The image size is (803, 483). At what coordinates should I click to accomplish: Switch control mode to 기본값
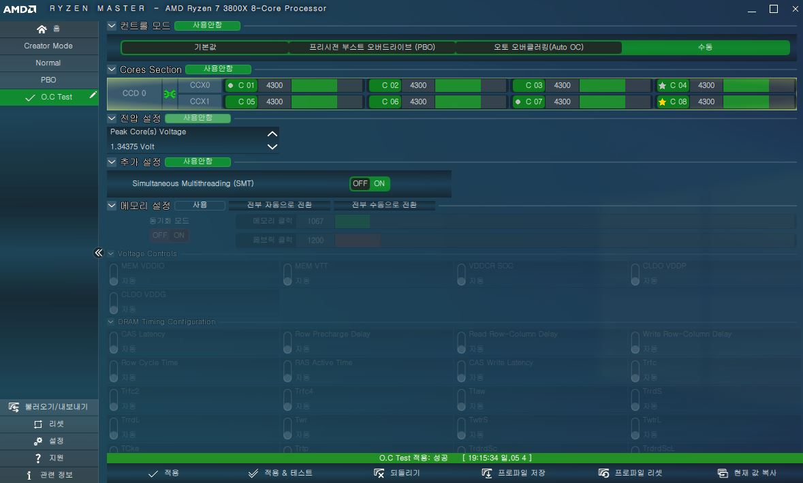205,47
